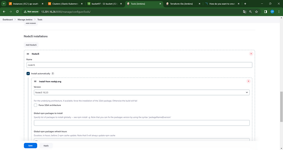Open the tab search dropdown arrow
The width and height of the screenshot is (283, 150).
coord(4,4)
